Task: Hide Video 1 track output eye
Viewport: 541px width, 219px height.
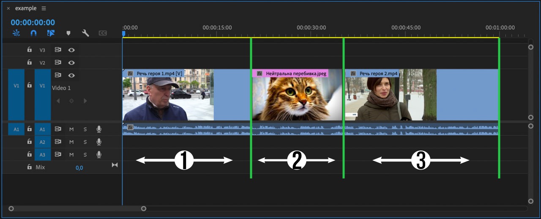Action: [x=71, y=75]
